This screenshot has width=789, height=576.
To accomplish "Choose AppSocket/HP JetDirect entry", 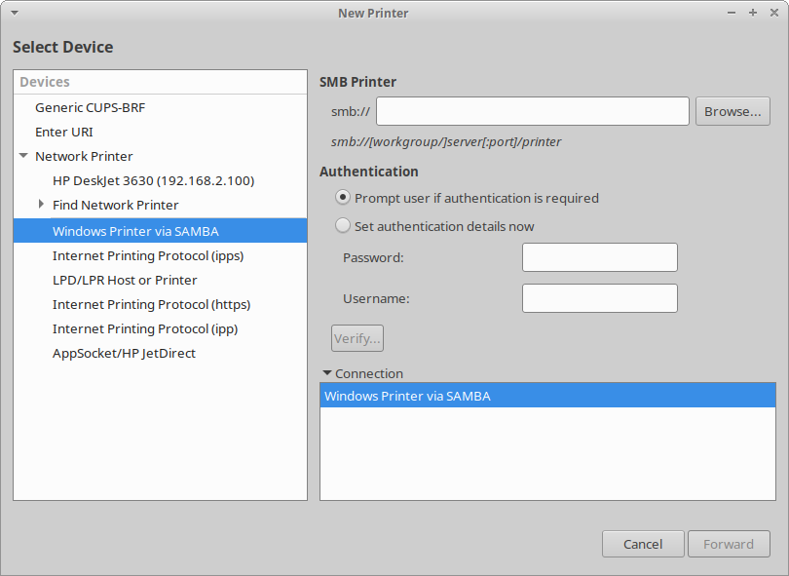I will click(x=124, y=353).
